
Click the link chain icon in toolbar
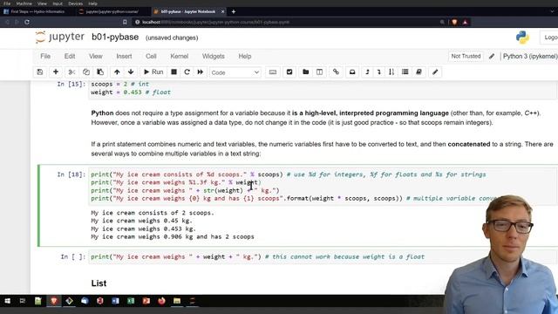point(336,72)
